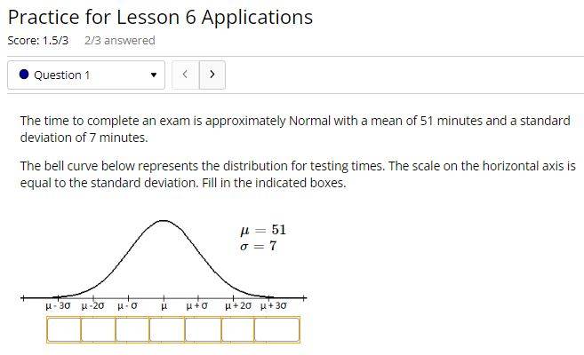Open the Question 1 selector dropdown
The image size is (584, 355).
(86, 75)
